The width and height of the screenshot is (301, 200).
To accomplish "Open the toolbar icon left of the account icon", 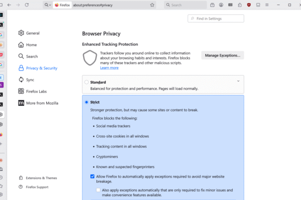I will point(212,5).
